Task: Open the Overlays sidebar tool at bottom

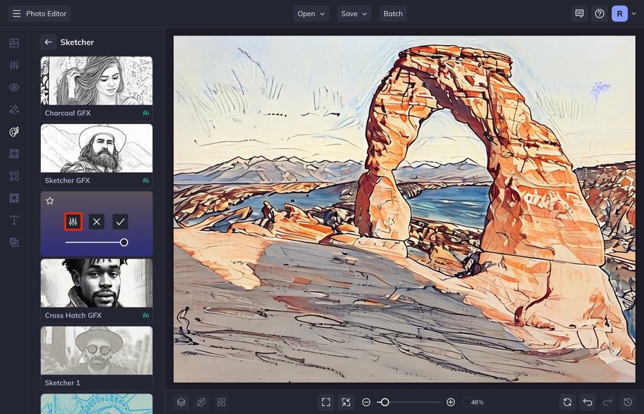Action: coord(14,242)
